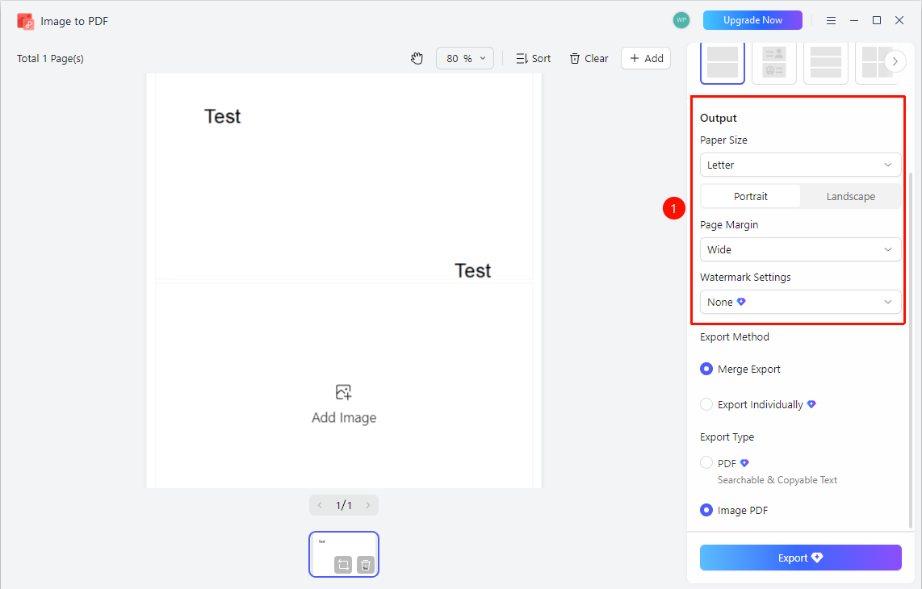Click the Add button in the toolbar

(646, 58)
